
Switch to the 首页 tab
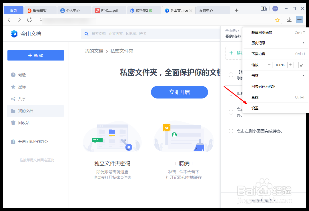tap(13, 10)
